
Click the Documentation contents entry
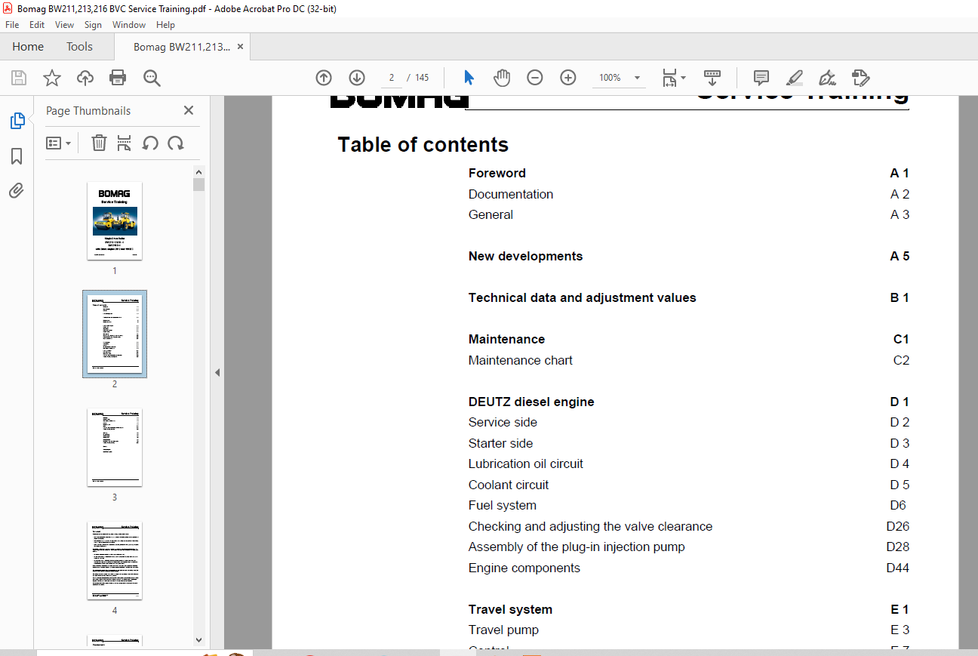(511, 194)
